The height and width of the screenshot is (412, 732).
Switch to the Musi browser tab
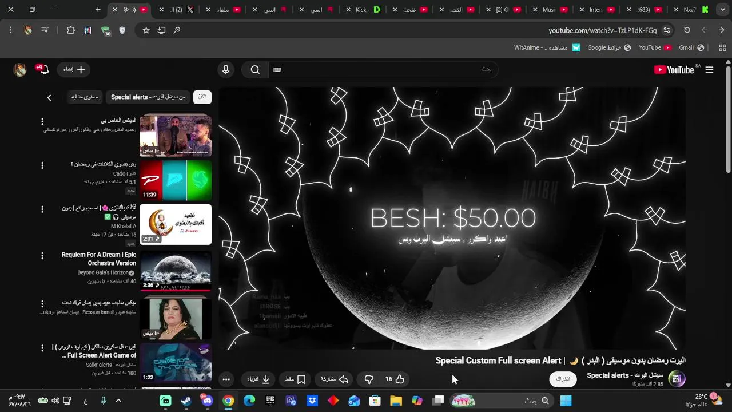(x=549, y=10)
